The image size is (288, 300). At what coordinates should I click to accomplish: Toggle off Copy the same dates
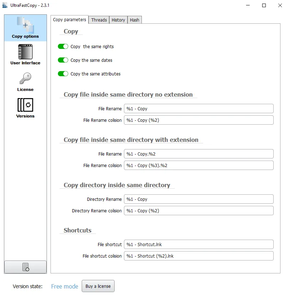[63, 60]
